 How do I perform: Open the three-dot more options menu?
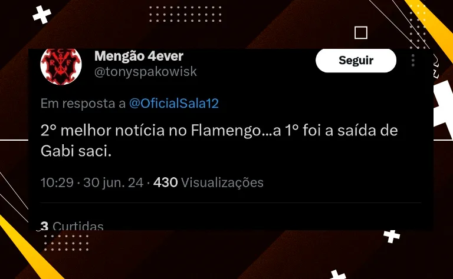pyautogui.click(x=413, y=60)
